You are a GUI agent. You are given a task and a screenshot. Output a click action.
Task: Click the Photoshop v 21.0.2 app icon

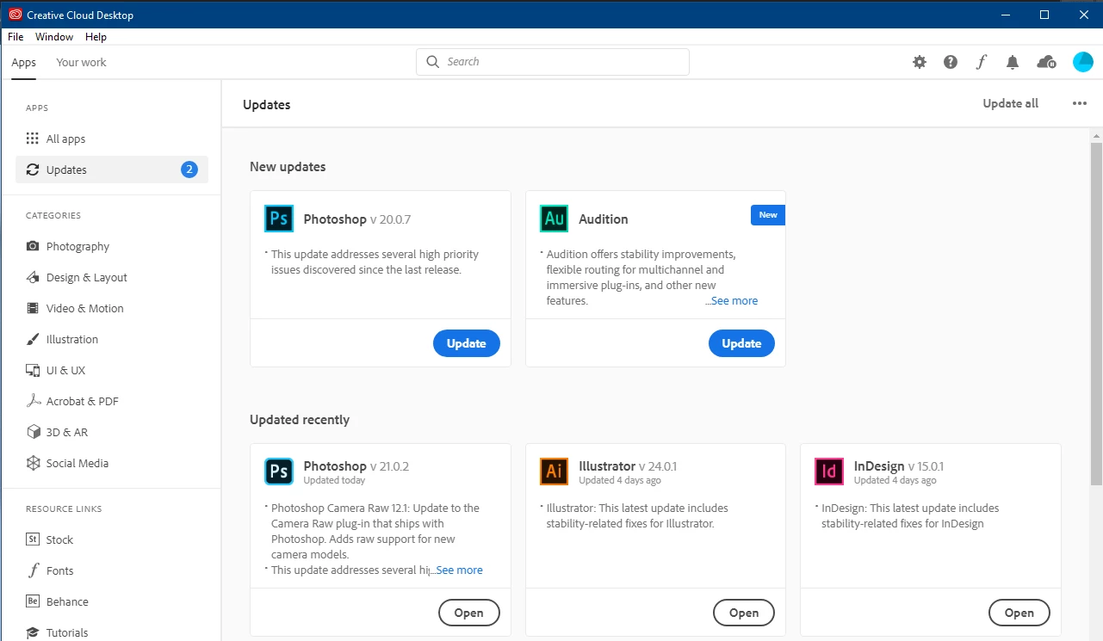click(x=279, y=472)
